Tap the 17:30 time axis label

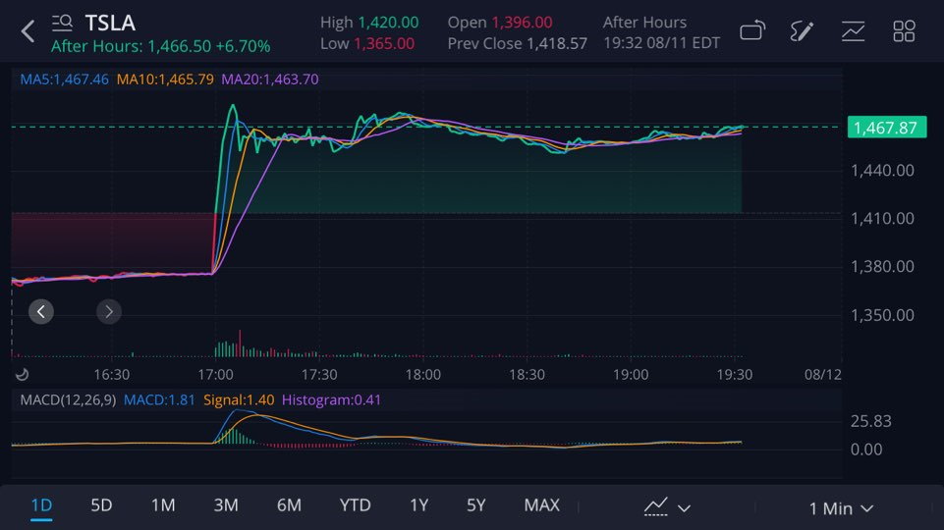pos(319,375)
